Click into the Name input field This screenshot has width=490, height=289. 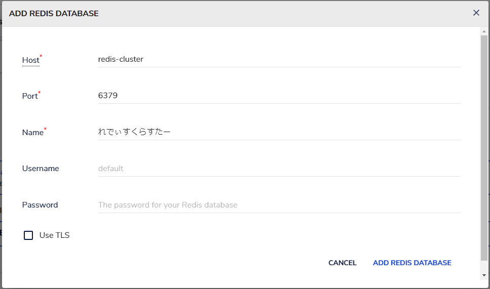278,132
